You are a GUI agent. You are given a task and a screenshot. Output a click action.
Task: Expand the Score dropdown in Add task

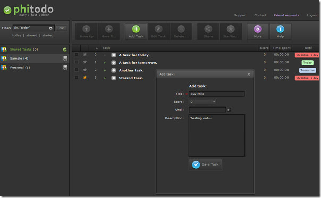pyautogui.click(x=214, y=102)
